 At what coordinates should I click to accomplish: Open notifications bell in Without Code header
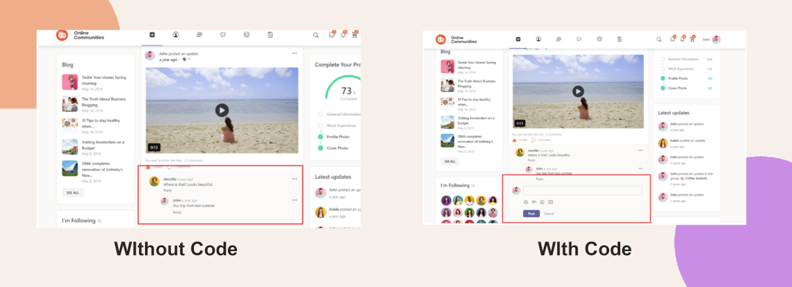click(343, 35)
